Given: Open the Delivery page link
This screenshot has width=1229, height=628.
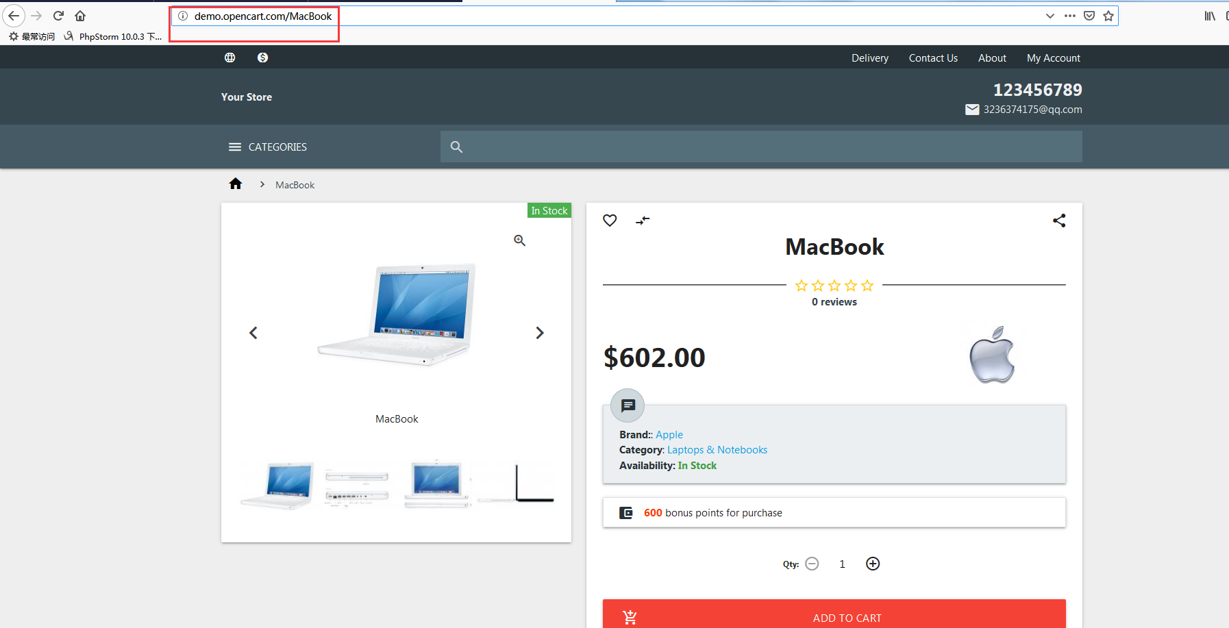Looking at the screenshot, I should 870,58.
